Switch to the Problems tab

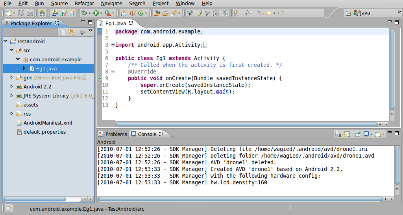(x=113, y=134)
